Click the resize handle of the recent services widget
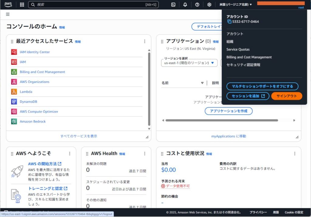The height and width of the screenshot is (217, 311). (x=147, y=137)
